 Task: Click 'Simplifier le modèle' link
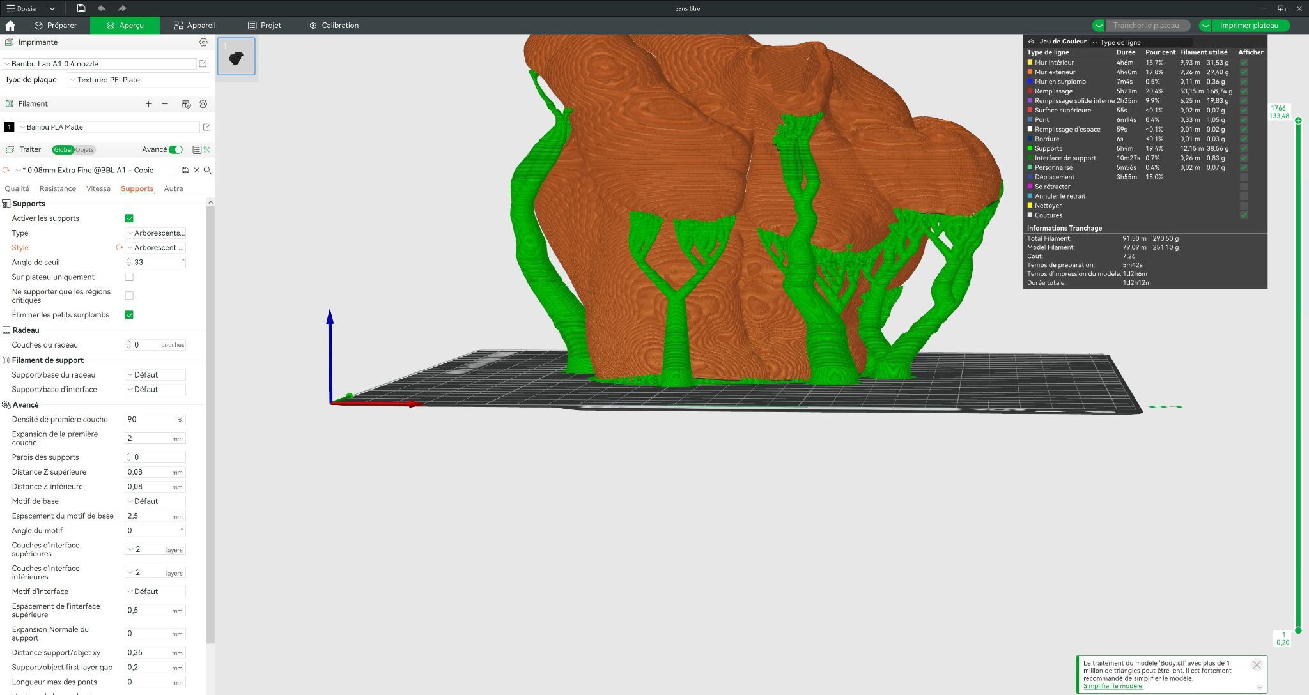pyautogui.click(x=1112, y=686)
